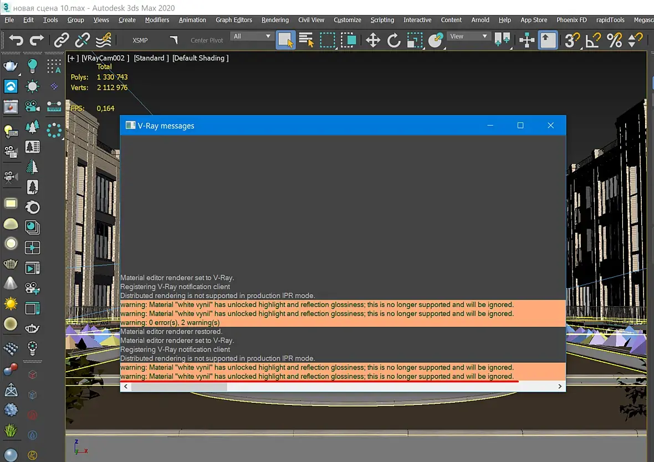654x462 pixels.
Task: Click the render teapot icon at sidebar top
Action: pos(11,66)
